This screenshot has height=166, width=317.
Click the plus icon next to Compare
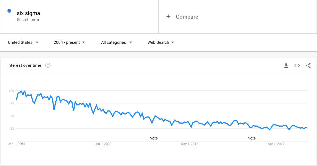[168, 16]
